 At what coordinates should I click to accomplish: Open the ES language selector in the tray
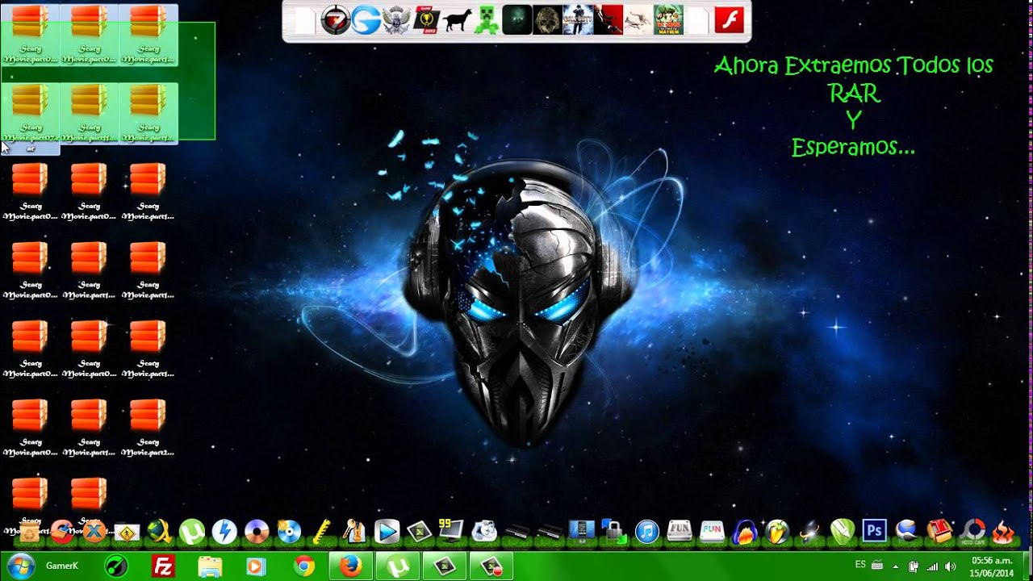(x=859, y=565)
